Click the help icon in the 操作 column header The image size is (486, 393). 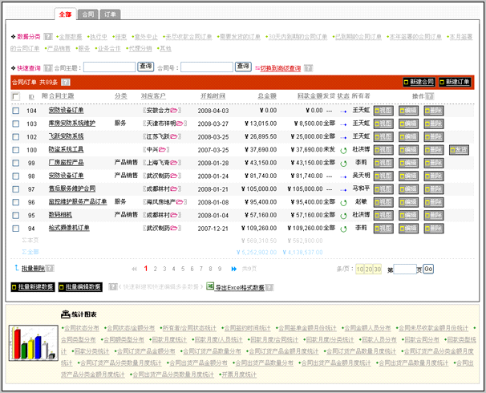(x=426, y=97)
